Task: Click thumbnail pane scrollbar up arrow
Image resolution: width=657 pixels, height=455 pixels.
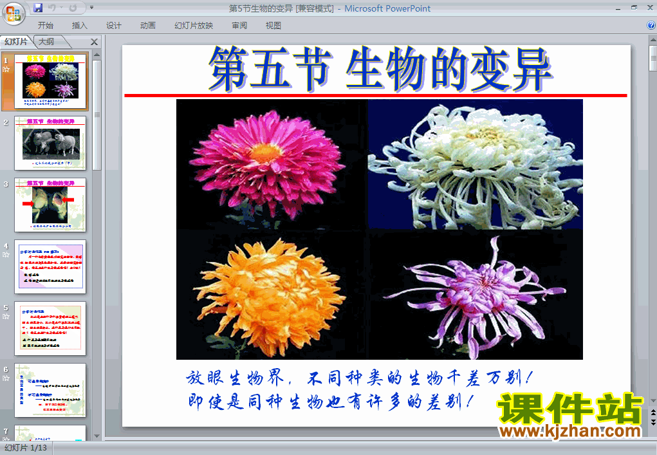Action: pyautogui.click(x=97, y=55)
